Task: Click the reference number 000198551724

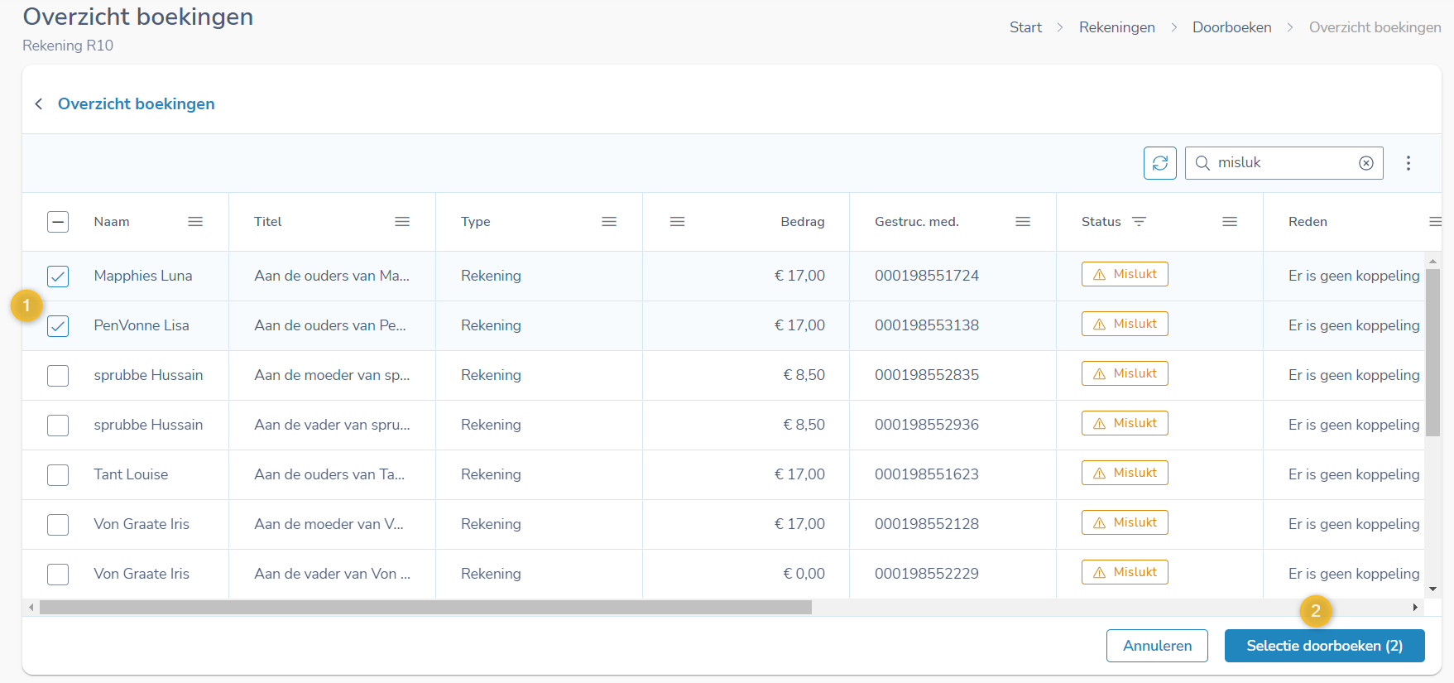Action: pyautogui.click(x=927, y=276)
